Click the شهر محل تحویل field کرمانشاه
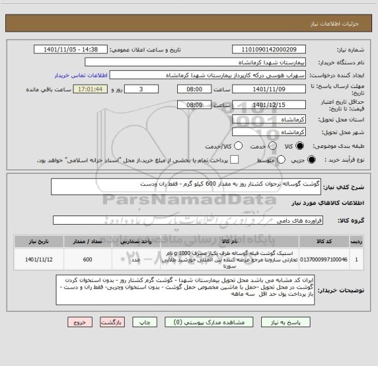378x366 pixels. [x=269, y=132]
